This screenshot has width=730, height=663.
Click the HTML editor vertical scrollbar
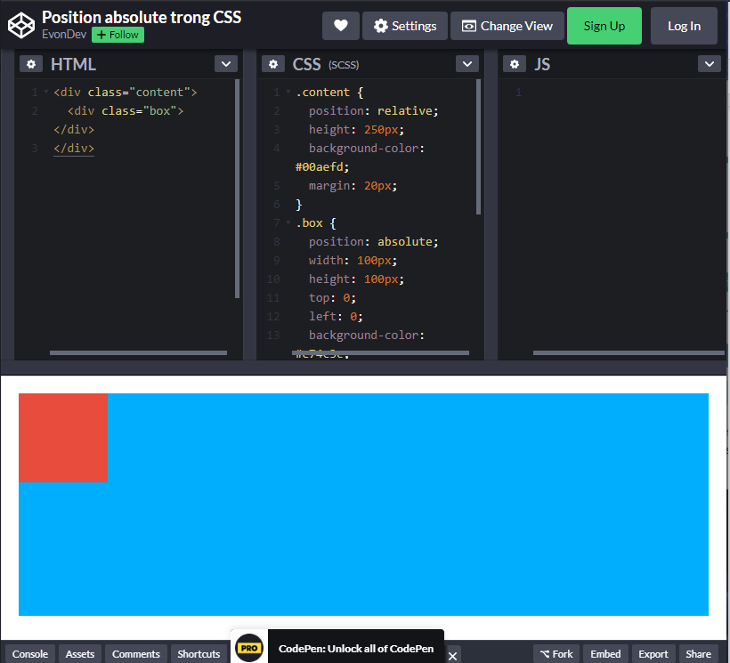click(x=237, y=189)
